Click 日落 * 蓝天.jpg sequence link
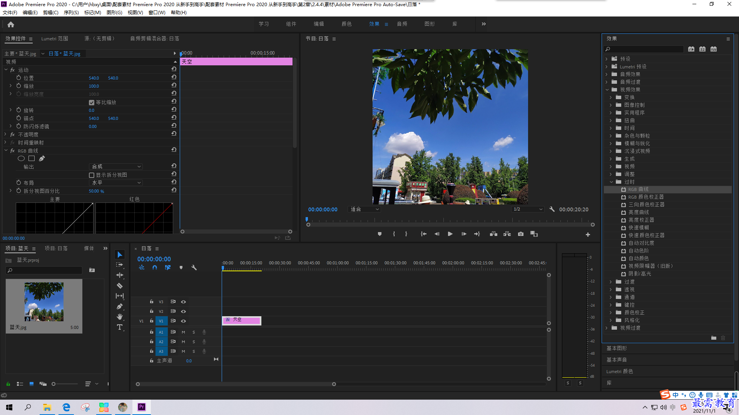 coord(65,54)
